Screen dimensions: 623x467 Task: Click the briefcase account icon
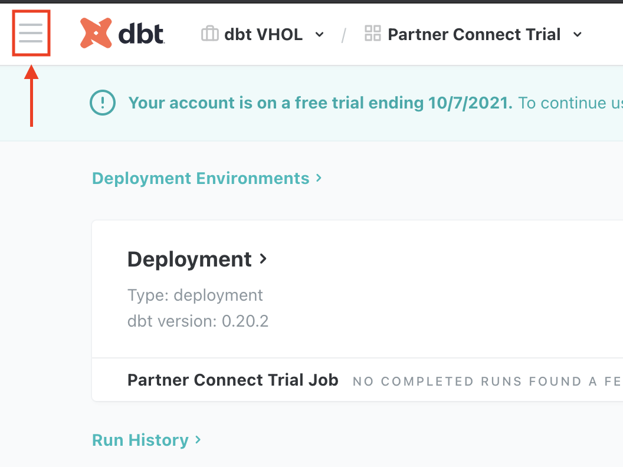tap(209, 34)
